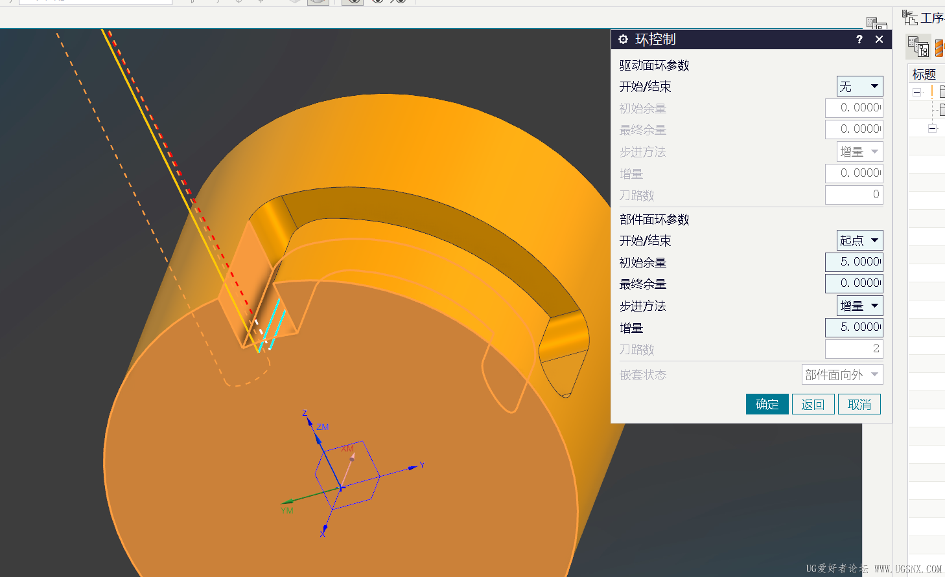Click the YM axis label in viewport
The image size is (945, 577).
click(286, 510)
